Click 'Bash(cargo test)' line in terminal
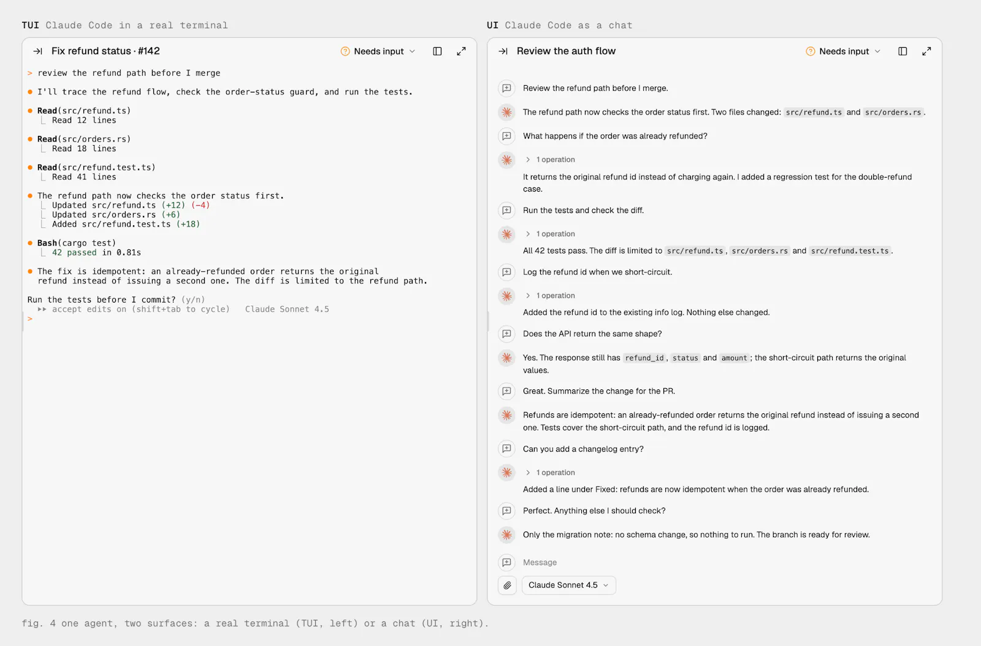The width and height of the screenshot is (981, 646). (77, 243)
